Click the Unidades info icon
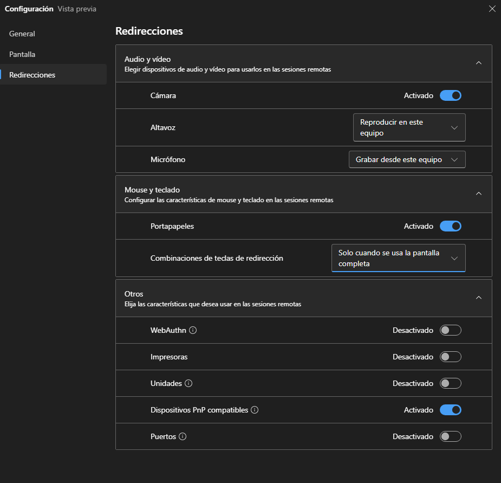Image resolution: width=501 pixels, height=483 pixels. pyautogui.click(x=188, y=383)
